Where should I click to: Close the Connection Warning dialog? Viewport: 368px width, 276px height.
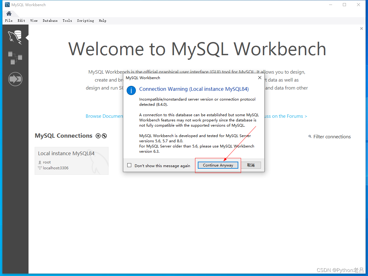click(x=260, y=78)
